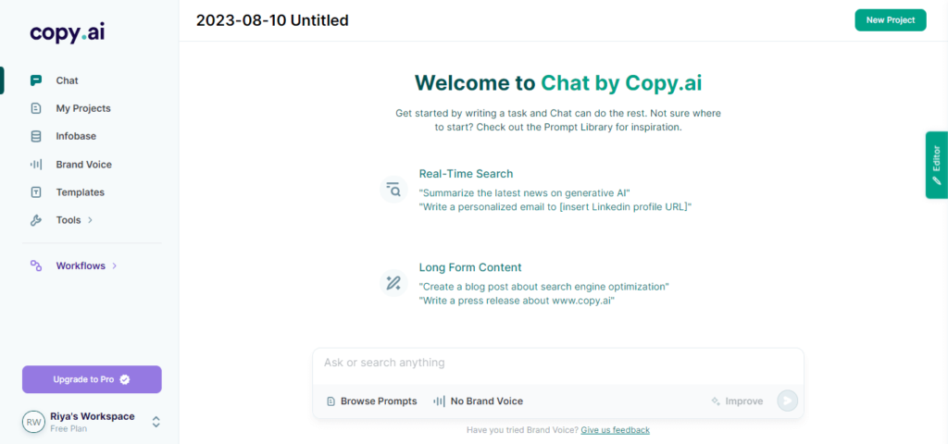Screen dimensions: 948x444
Task: Click the Infobase database icon
Action: [36, 137]
